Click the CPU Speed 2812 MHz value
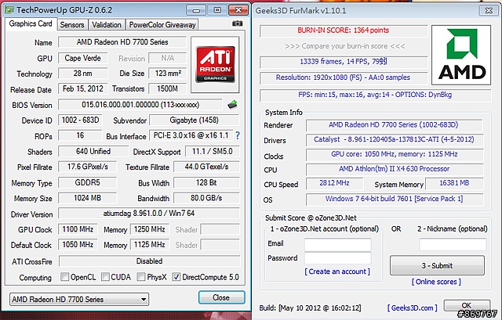The image size is (502, 320). (334, 183)
